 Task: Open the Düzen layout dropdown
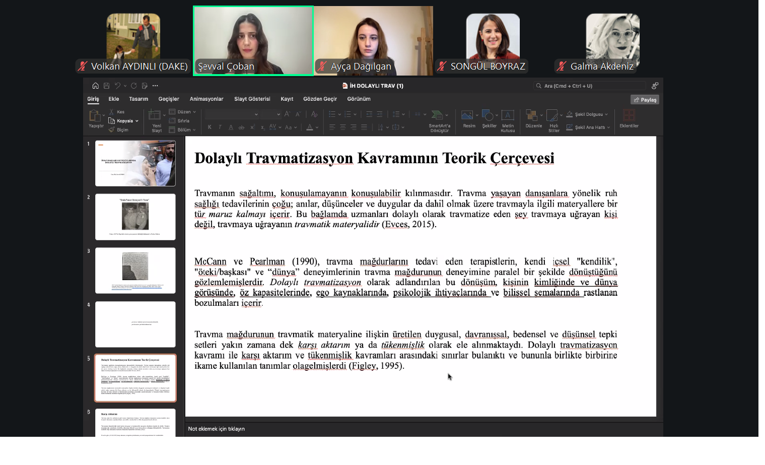pos(183,112)
